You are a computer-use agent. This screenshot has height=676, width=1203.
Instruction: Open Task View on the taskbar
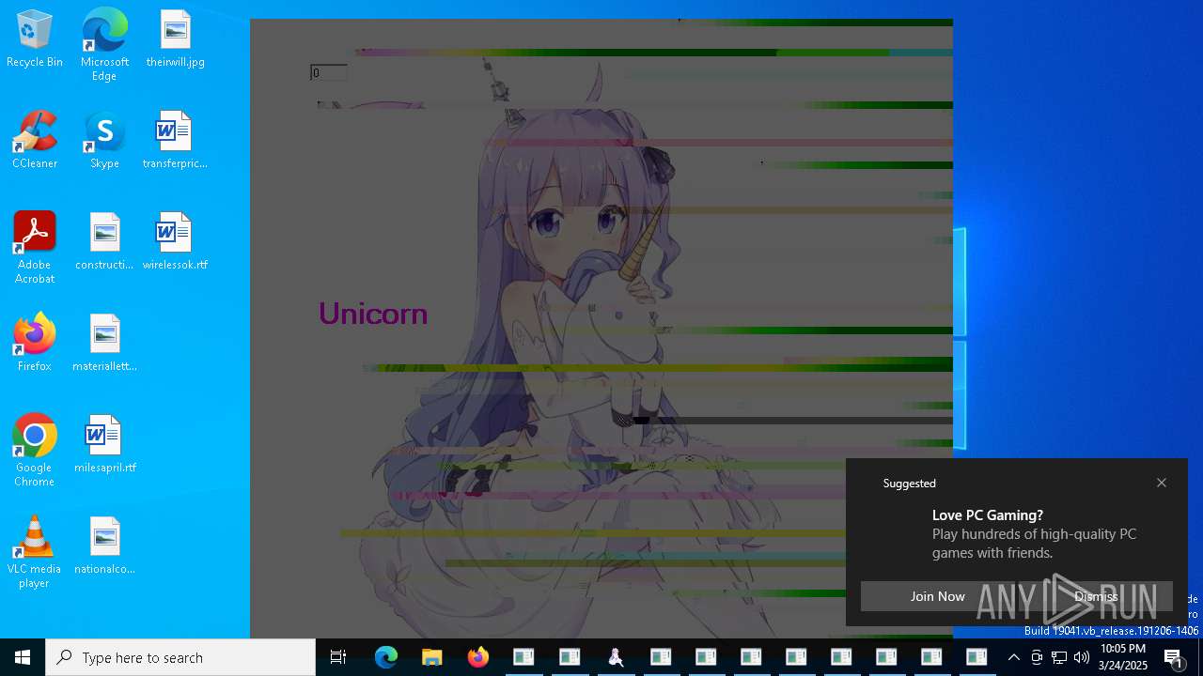(x=338, y=657)
